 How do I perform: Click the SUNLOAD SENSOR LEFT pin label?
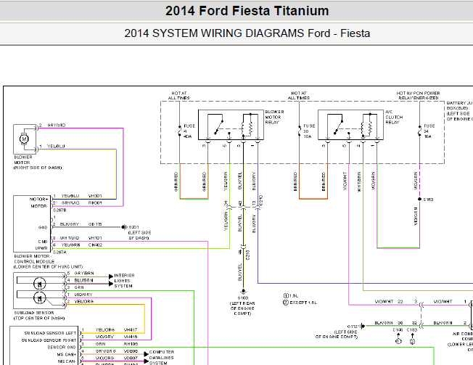click(50, 333)
